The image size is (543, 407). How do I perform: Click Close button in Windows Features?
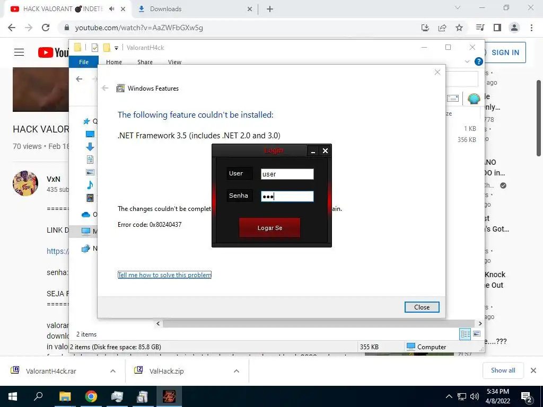point(422,307)
